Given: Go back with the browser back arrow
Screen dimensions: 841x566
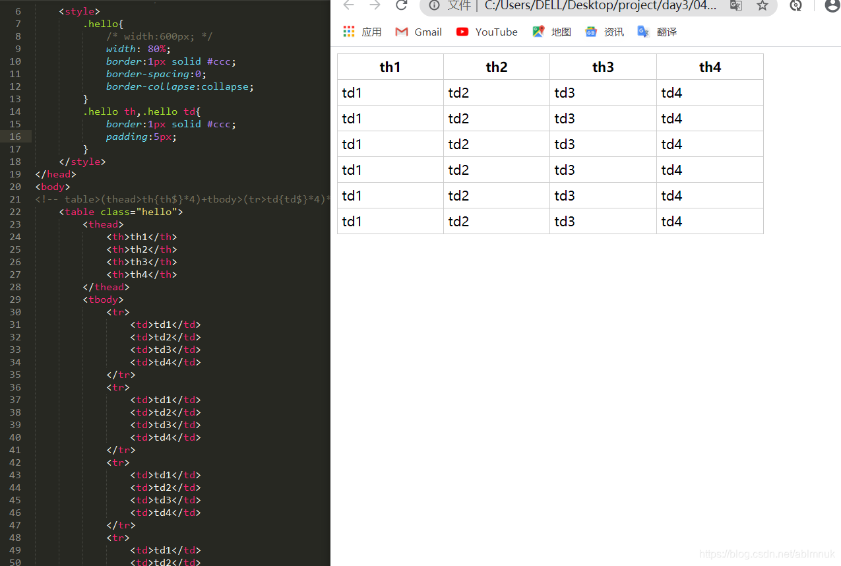Looking at the screenshot, I should (x=348, y=5).
